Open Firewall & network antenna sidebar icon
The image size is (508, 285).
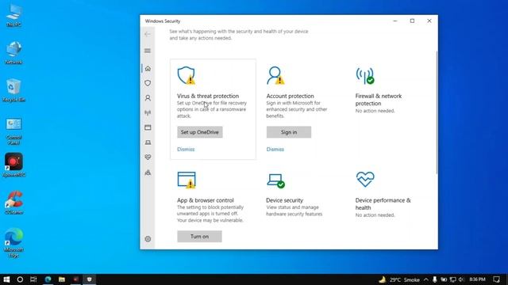148,112
